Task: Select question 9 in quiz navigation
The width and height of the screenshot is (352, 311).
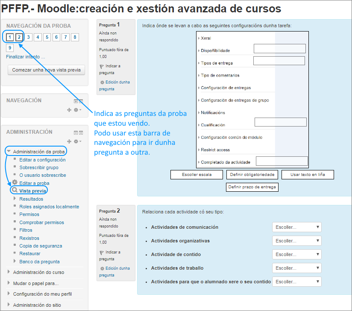Action: pos(9,47)
